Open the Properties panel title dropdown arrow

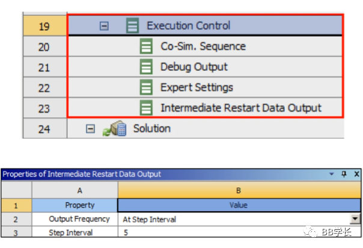(331, 175)
